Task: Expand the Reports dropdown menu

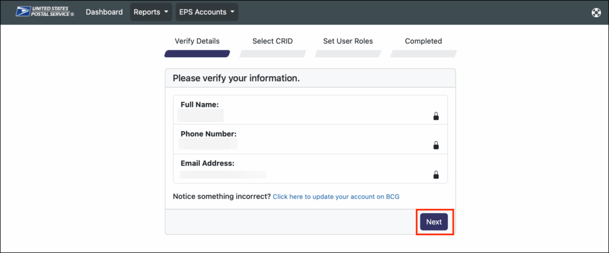Action: pyautogui.click(x=151, y=12)
